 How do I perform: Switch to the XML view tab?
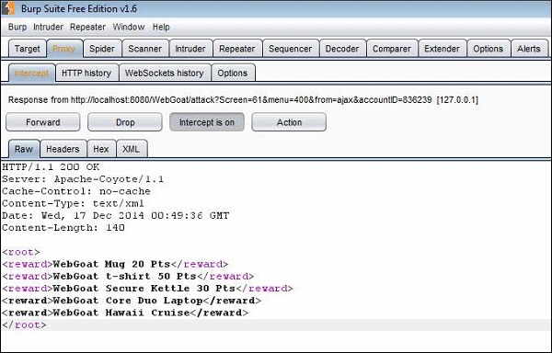(x=131, y=149)
